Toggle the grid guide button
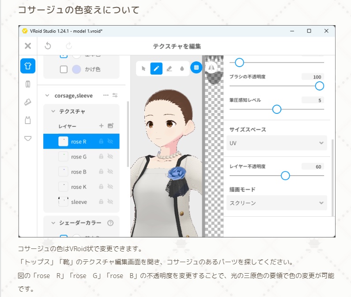The image size is (351, 297). point(196,68)
